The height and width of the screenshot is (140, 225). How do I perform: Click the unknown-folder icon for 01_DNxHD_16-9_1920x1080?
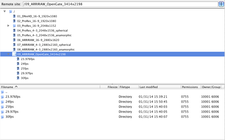pos(14,16)
